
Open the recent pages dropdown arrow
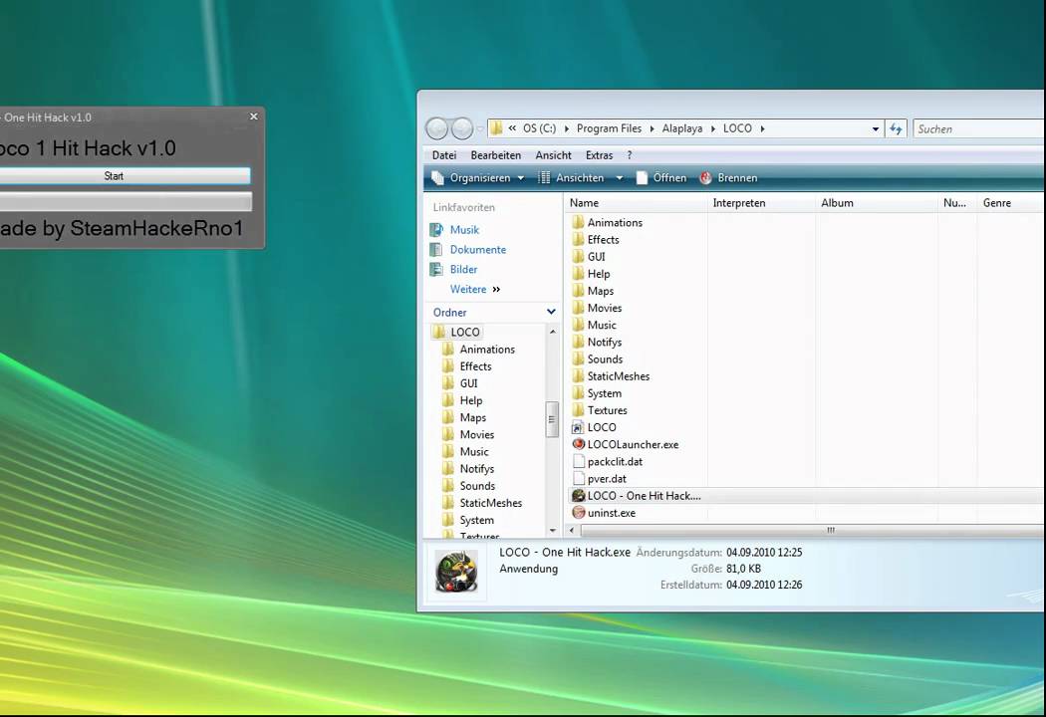click(479, 128)
